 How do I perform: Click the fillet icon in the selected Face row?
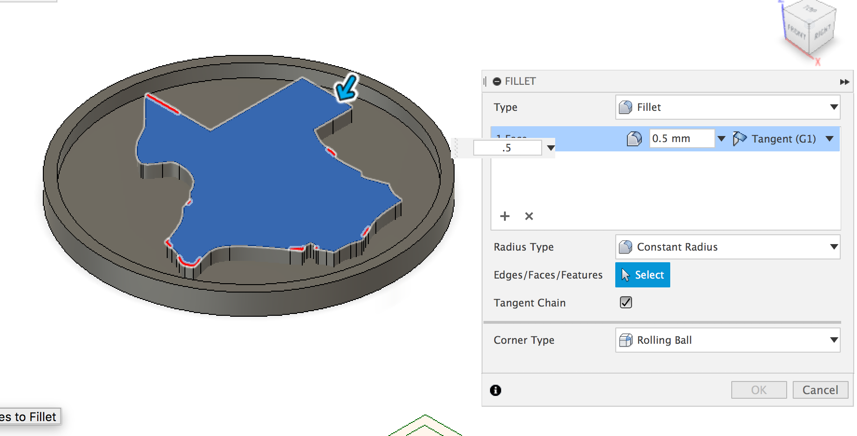click(634, 138)
